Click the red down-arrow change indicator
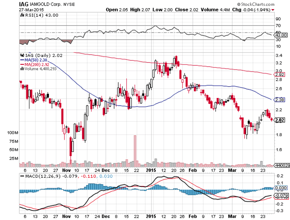290x220 pixels. pyautogui.click(x=273, y=10)
